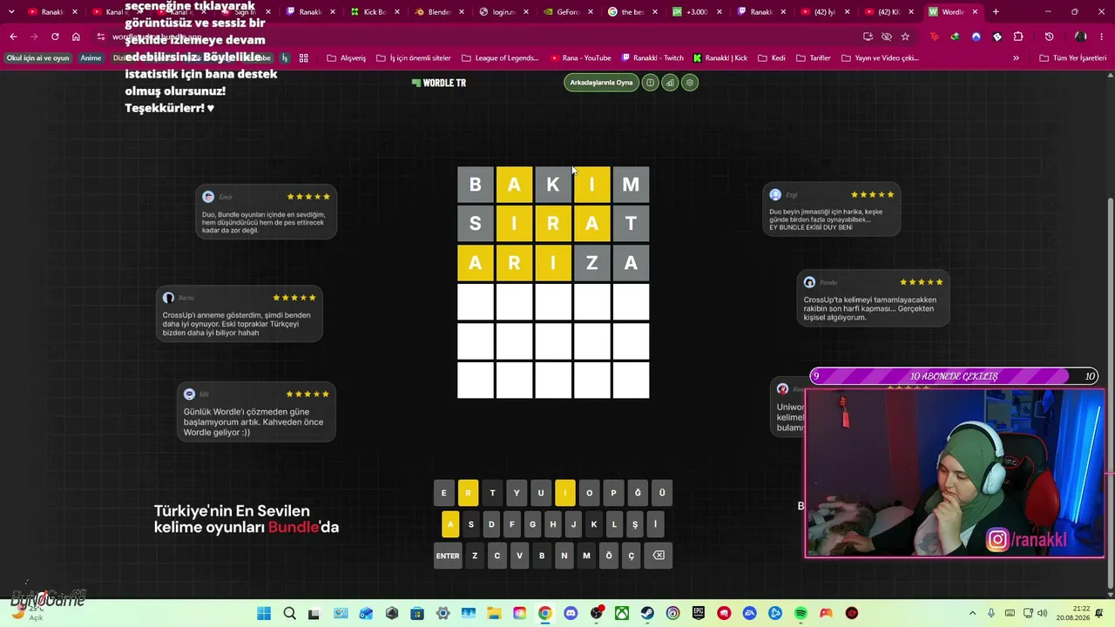Click the E key on the keyboard
Viewport: 1115px width, 627px height.
tap(443, 493)
